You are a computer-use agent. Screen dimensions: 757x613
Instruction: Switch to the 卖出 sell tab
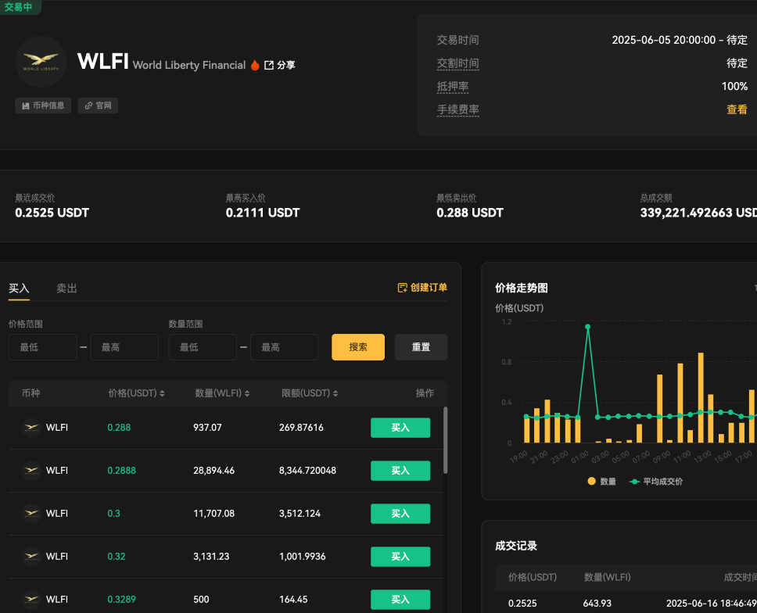[x=66, y=288]
